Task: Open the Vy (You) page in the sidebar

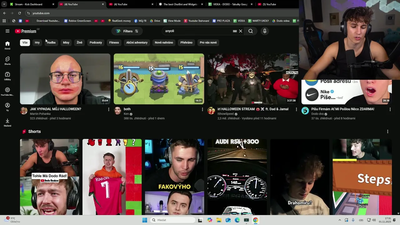Action: click(7, 107)
